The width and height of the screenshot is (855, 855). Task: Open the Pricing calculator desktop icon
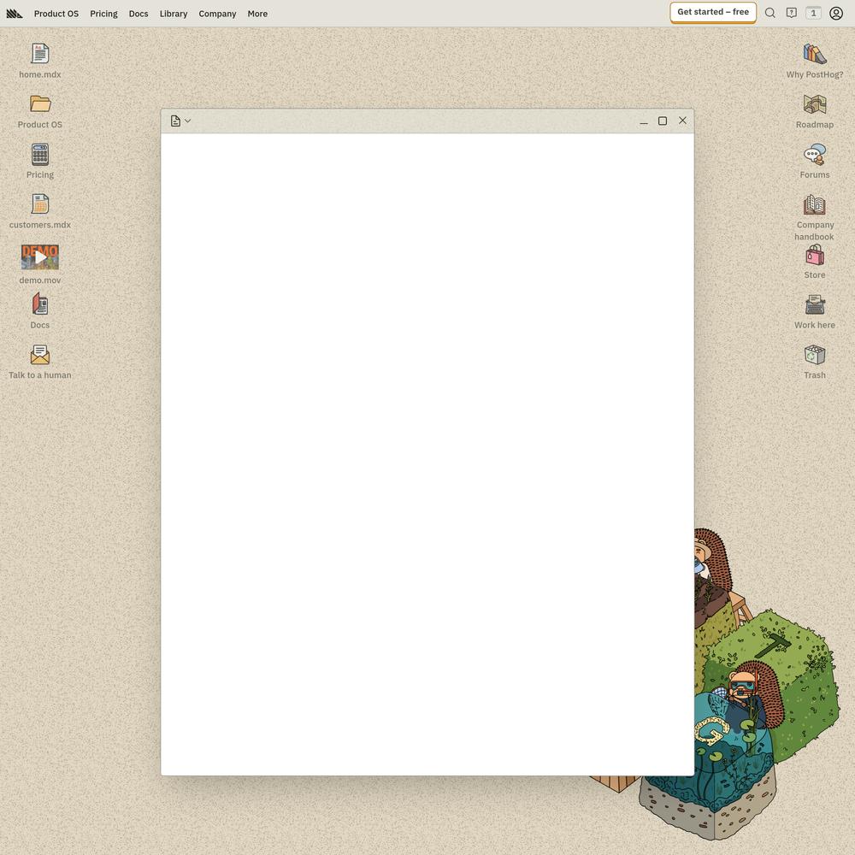(40, 154)
